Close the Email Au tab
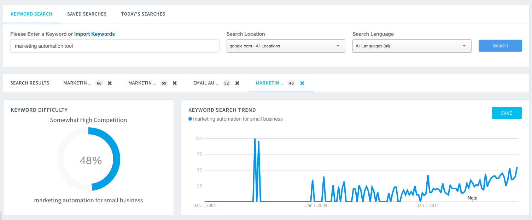Image resolution: width=532 pixels, height=220 pixels. pyautogui.click(x=237, y=83)
